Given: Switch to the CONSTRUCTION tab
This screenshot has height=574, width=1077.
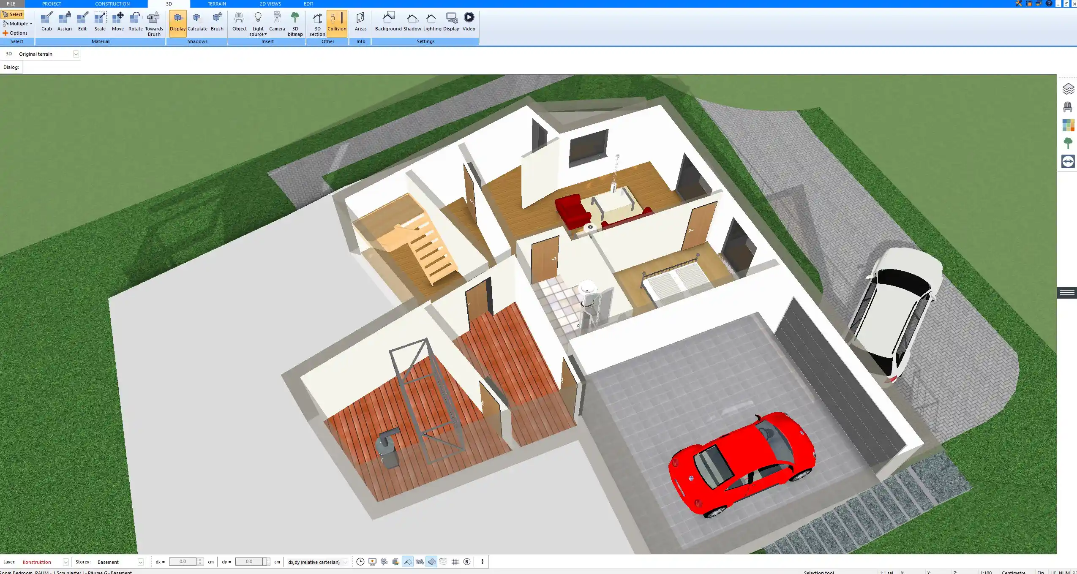Looking at the screenshot, I should (112, 4).
